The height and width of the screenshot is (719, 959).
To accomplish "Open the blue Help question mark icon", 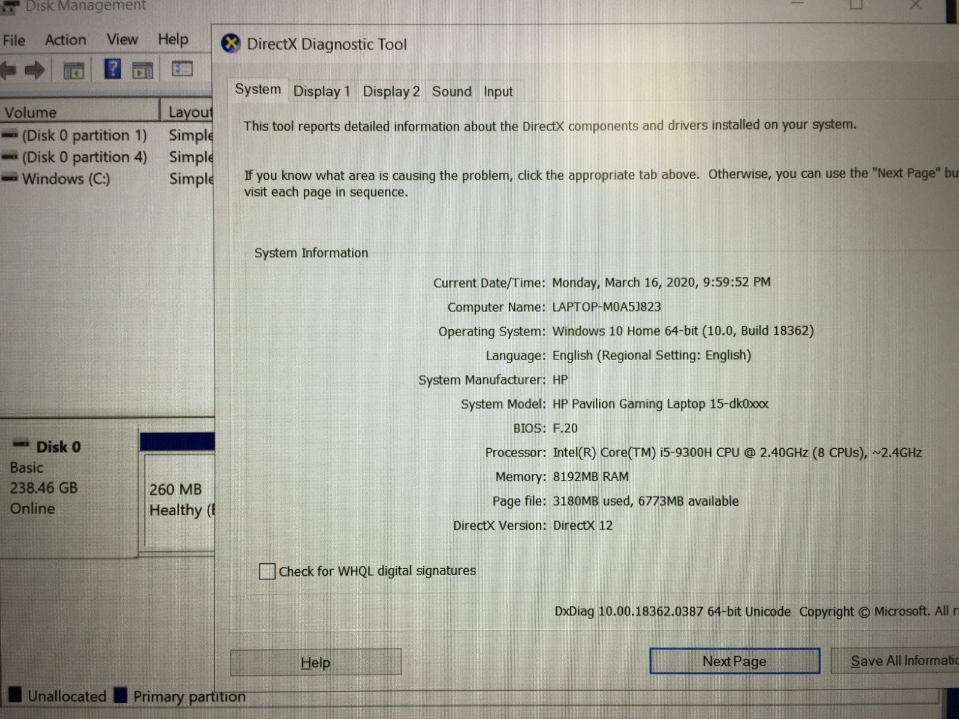I will [113, 70].
